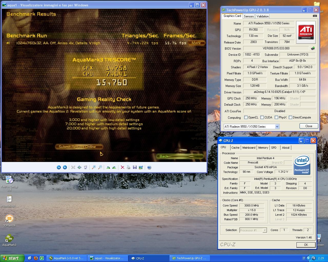The image size is (328, 262).
Task: Launch Firefox from quick launch bar
Action: (x=36, y=258)
